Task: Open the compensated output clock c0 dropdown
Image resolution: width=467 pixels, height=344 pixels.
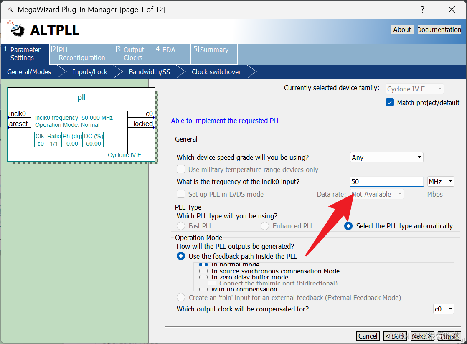Action: tap(444, 309)
